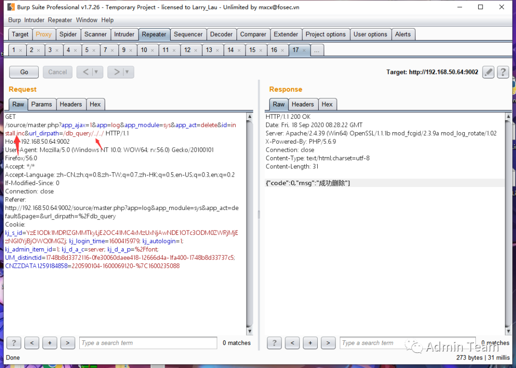
Task: Click request pane scroll down arrow
Action: [x=250, y=331]
